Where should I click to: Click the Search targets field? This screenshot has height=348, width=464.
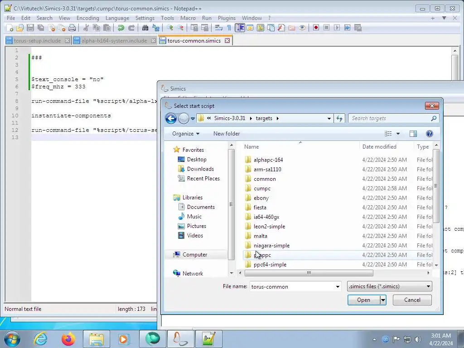[394, 118]
